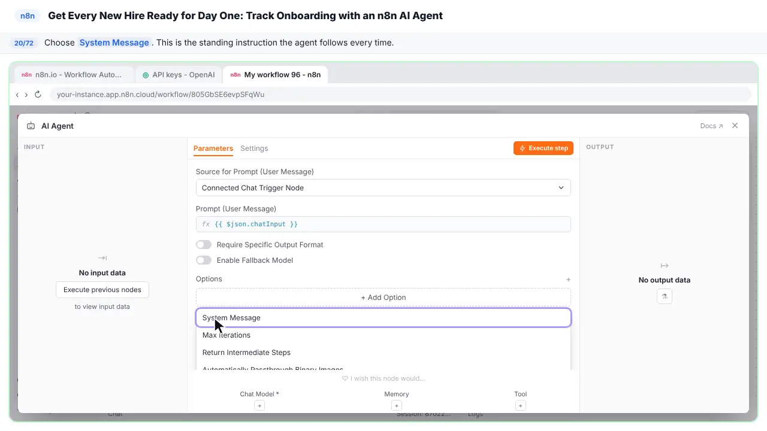Go forward using the browser forward arrow
This screenshot has height=431, width=767.
[26, 95]
